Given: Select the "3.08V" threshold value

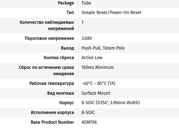Looking at the screenshot, I should pyautogui.click(x=87, y=38).
